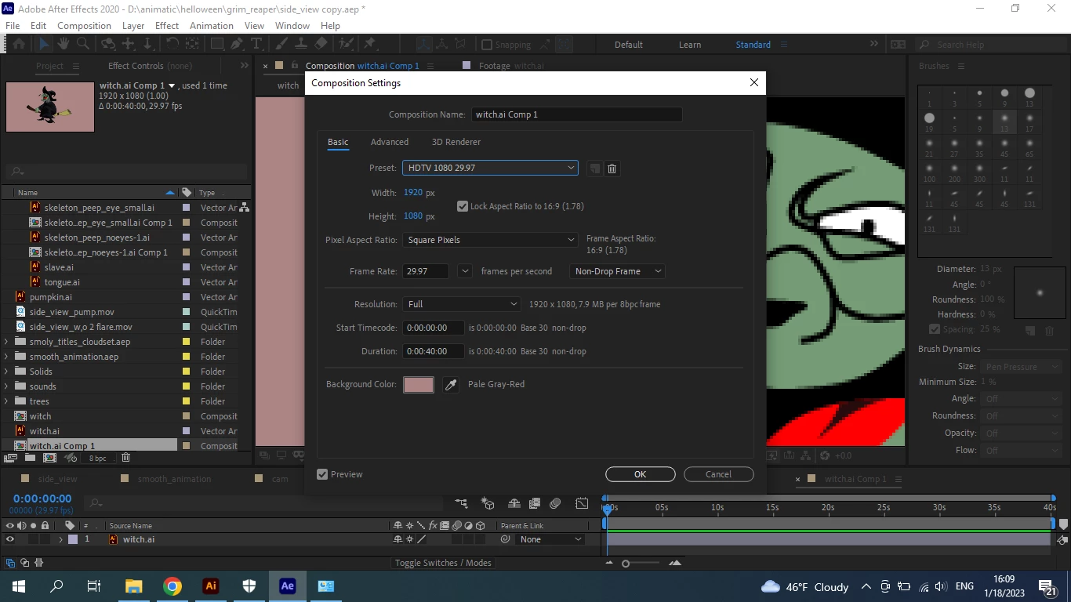Viewport: 1071px width, 602px height.
Task: Switch to Learn workspace
Action: click(x=690, y=45)
